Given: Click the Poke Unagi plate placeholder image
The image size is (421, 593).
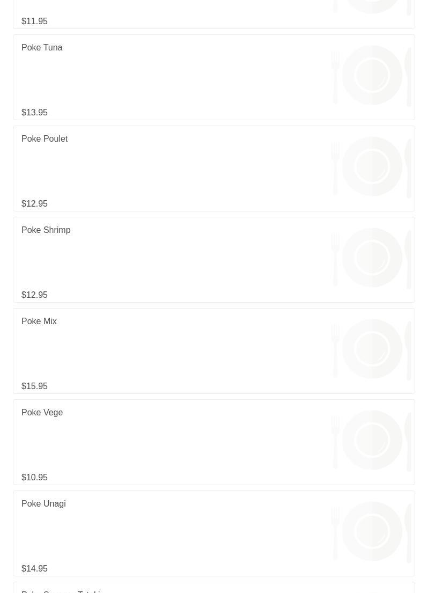Looking at the screenshot, I should [372, 531].
